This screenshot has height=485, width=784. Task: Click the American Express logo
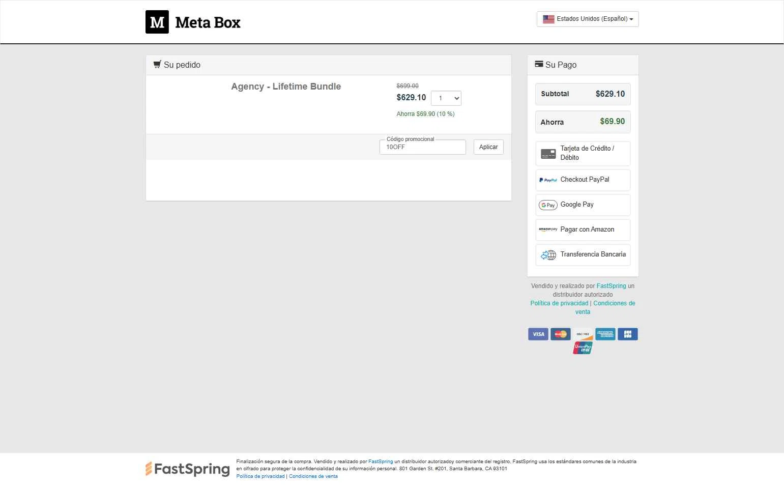coord(605,334)
